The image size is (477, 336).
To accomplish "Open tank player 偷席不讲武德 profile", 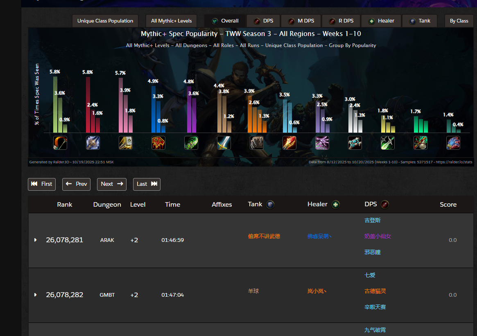I will 264,236.
